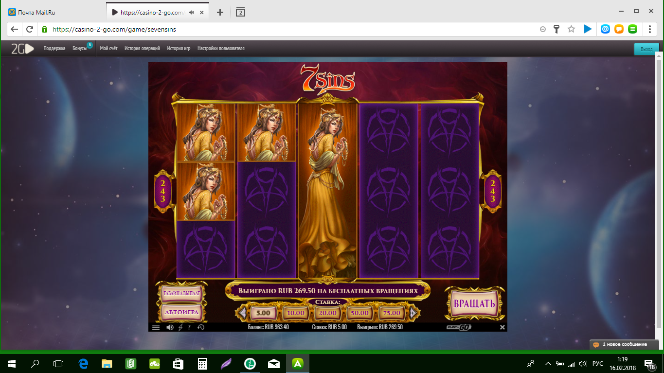Click the right 243 ways badge
664x373 pixels.
[493, 191]
